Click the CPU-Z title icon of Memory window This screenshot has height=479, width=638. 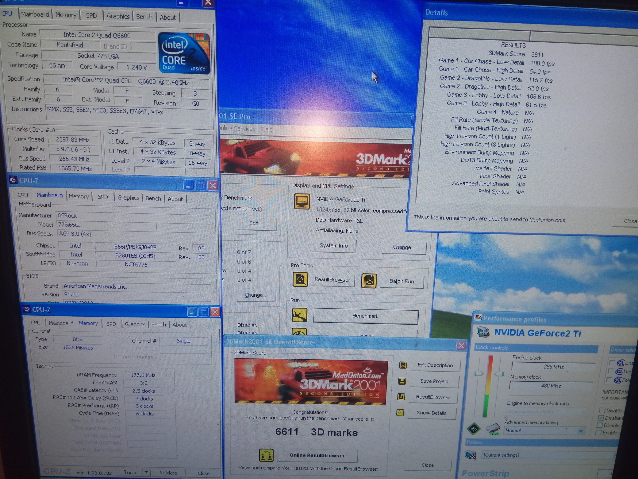pyautogui.click(x=27, y=309)
